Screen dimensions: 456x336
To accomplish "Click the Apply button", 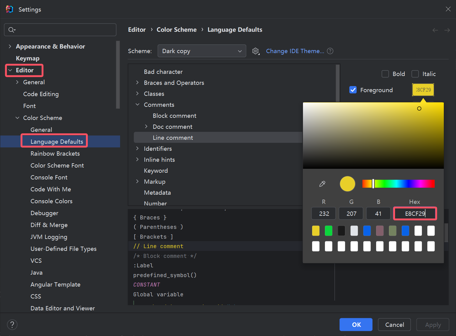I will tap(433, 325).
